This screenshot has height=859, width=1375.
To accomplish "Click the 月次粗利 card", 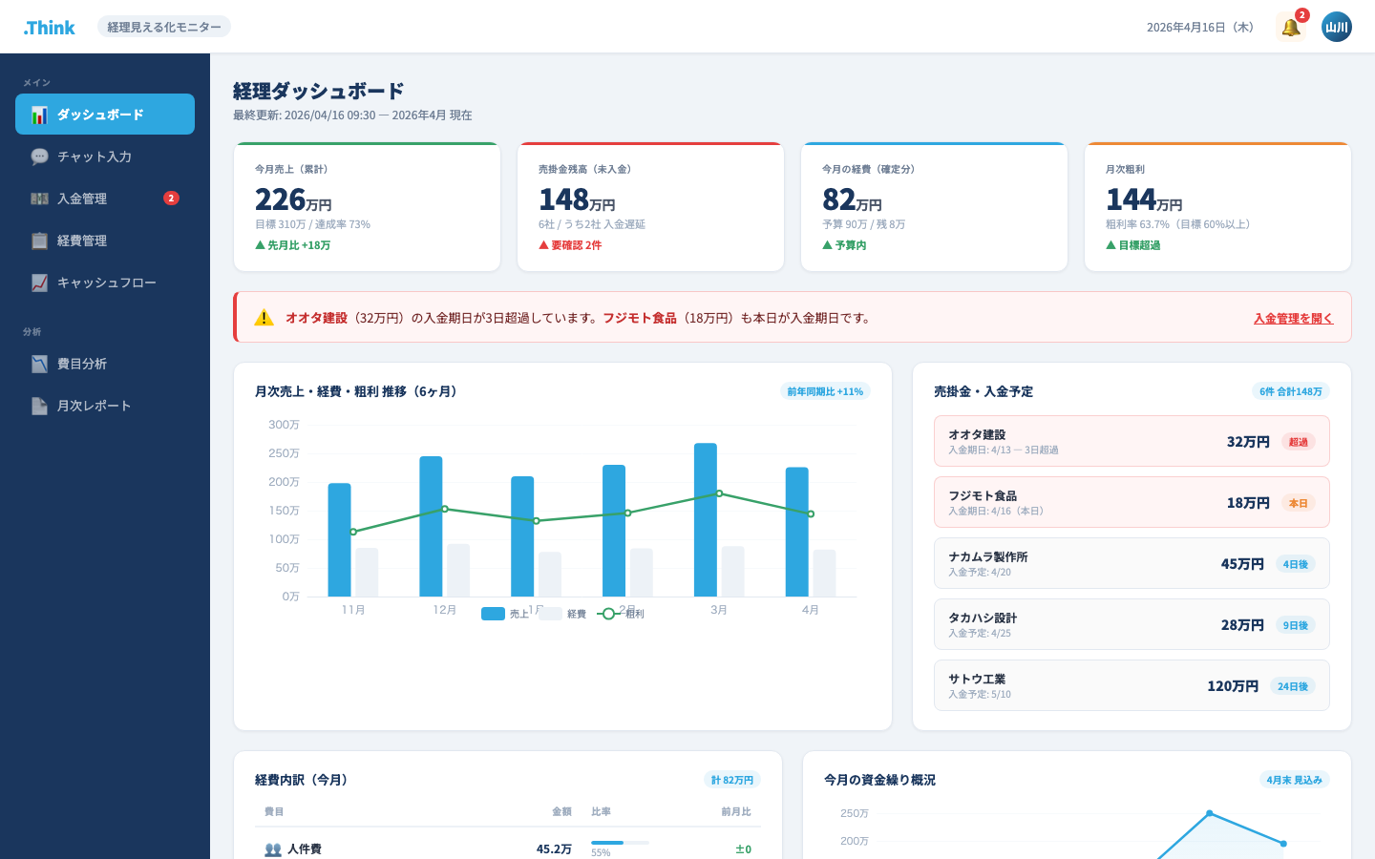I will pyautogui.click(x=1217, y=207).
